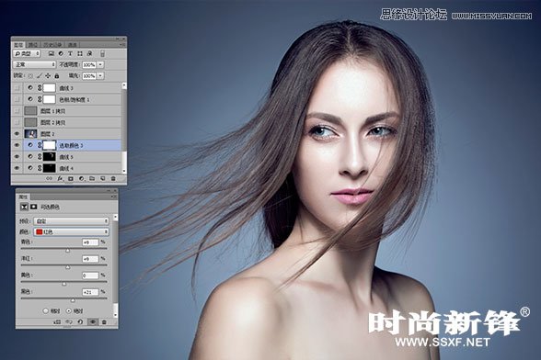The width and height of the screenshot is (541, 360).
Task: Hide the 曲线 4 layer
Action: [x=17, y=168]
